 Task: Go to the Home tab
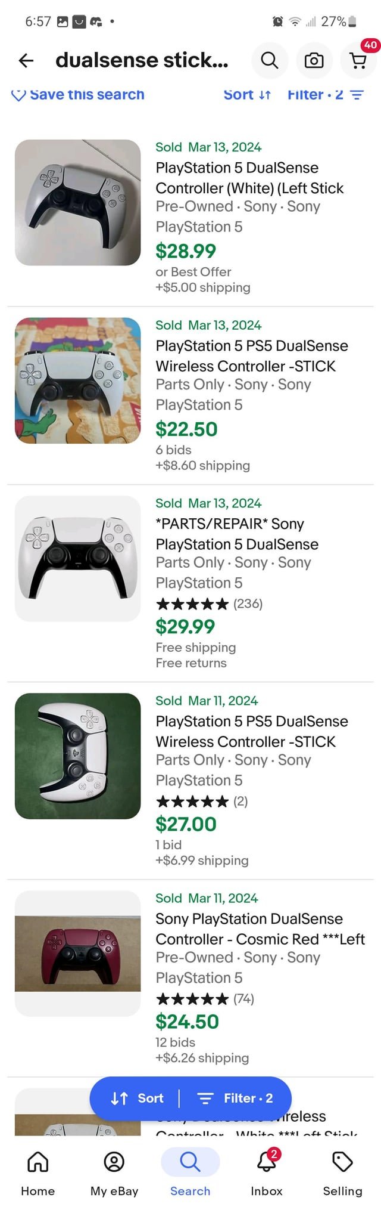[38, 1173]
